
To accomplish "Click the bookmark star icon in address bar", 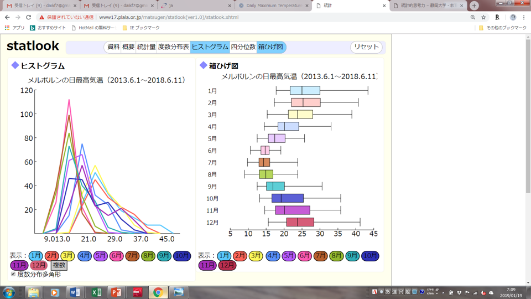I will click(x=485, y=17).
